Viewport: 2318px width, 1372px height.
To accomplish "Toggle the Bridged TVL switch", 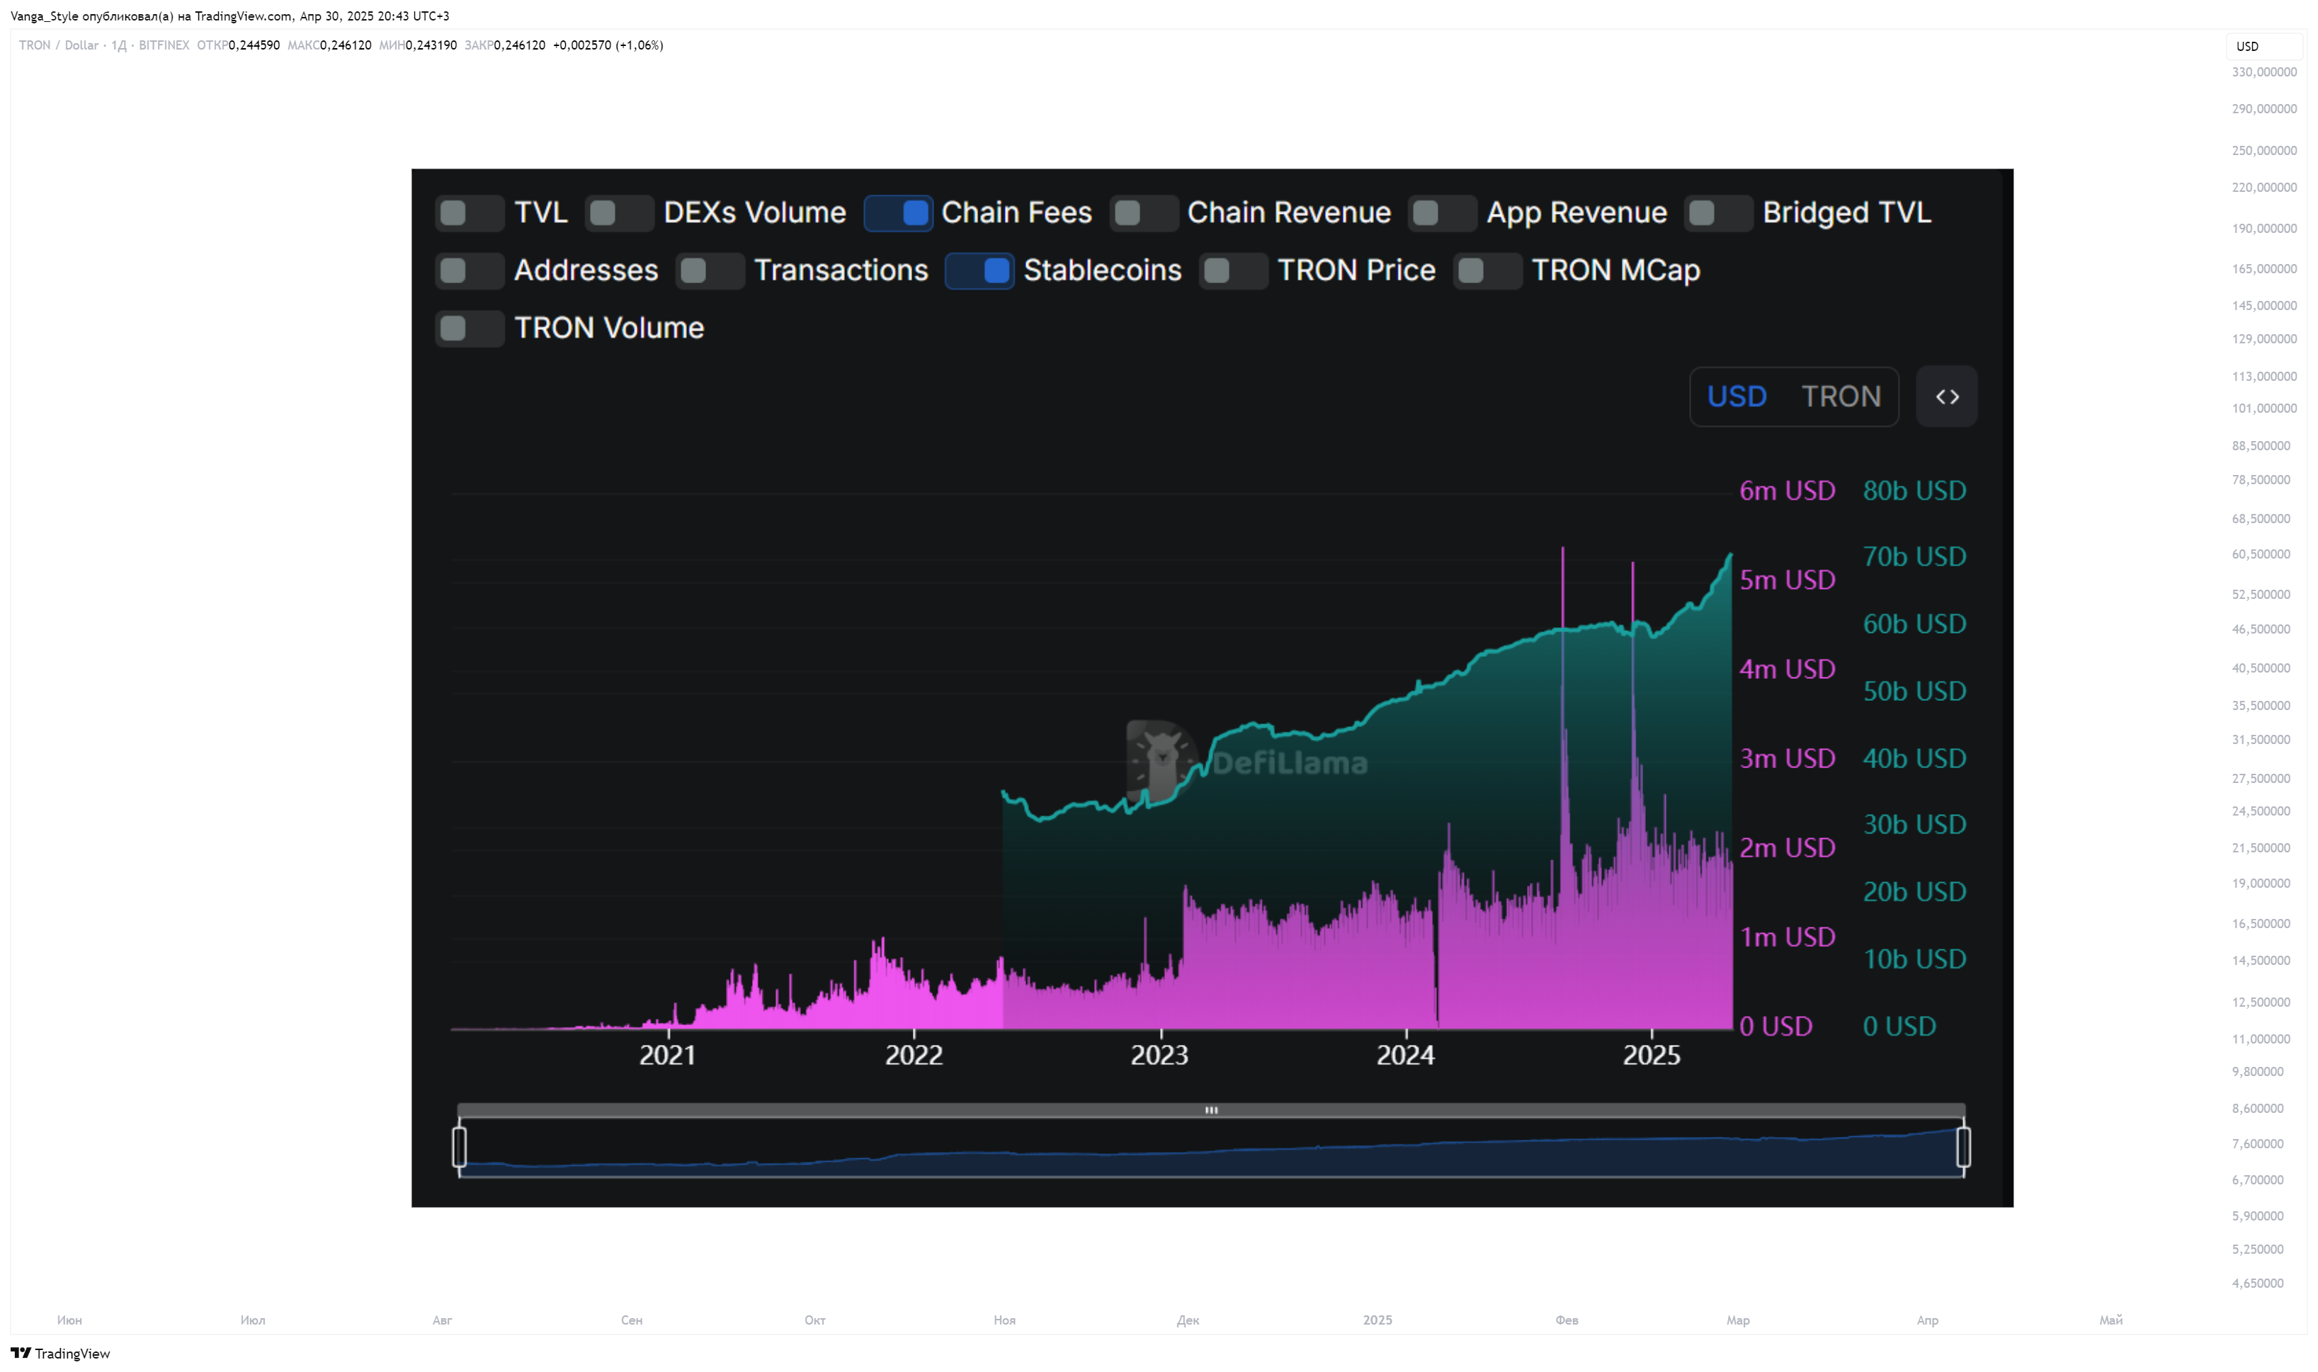I will 1719,214.
